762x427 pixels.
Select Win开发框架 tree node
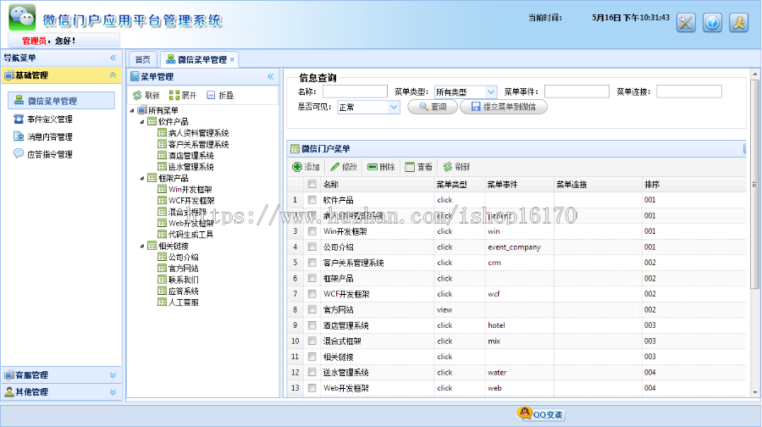[190, 189]
